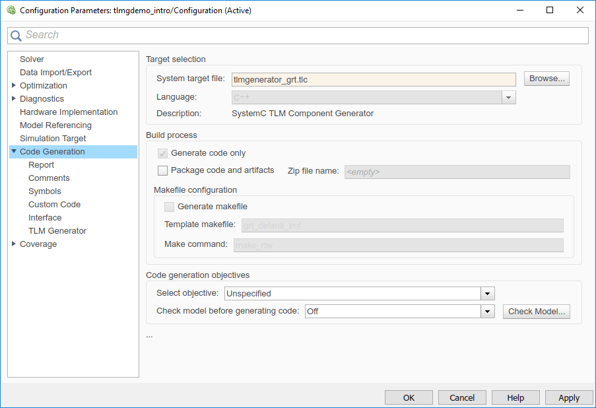The width and height of the screenshot is (596, 408).
Task: Open the Select objective dropdown
Action: point(488,294)
